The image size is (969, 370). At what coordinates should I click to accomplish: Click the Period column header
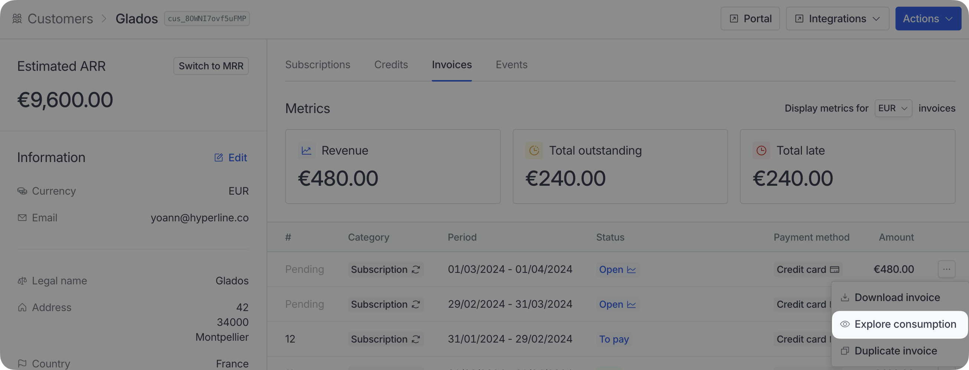[462, 237]
